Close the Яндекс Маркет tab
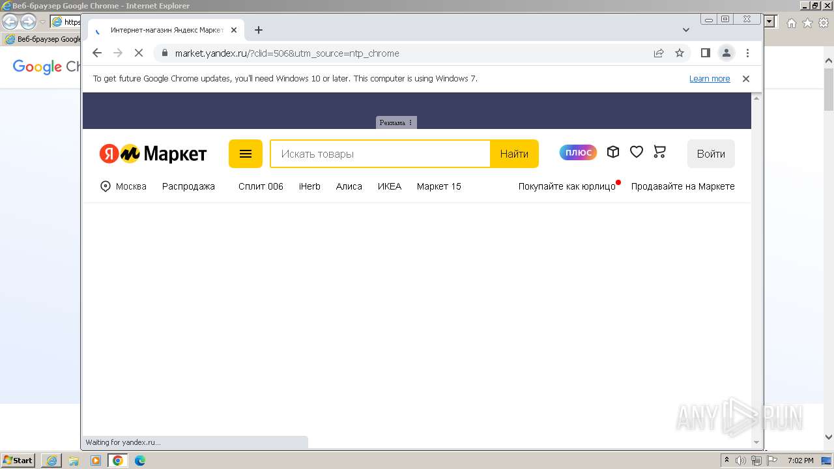Image resolution: width=834 pixels, height=469 pixels. [234, 30]
